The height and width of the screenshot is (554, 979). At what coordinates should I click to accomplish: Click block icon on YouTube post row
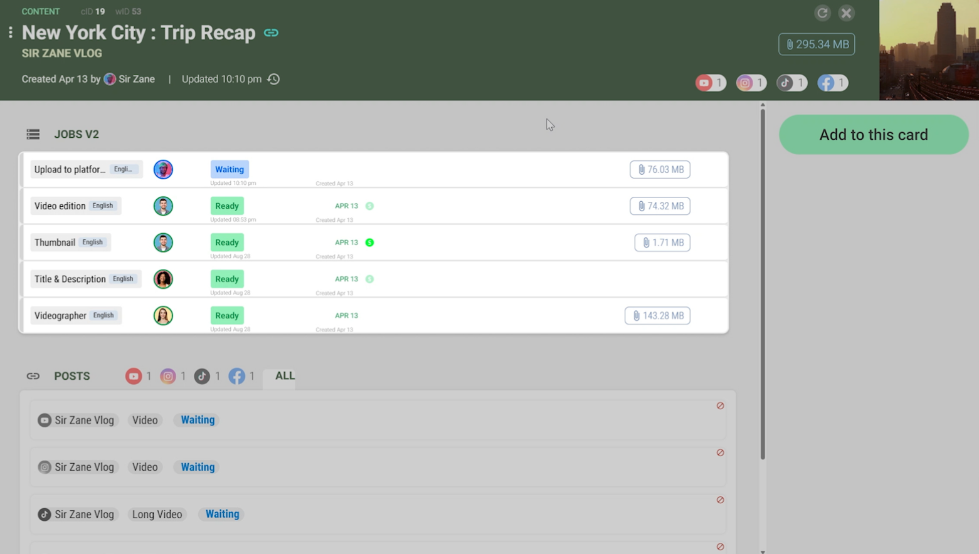point(720,406)
